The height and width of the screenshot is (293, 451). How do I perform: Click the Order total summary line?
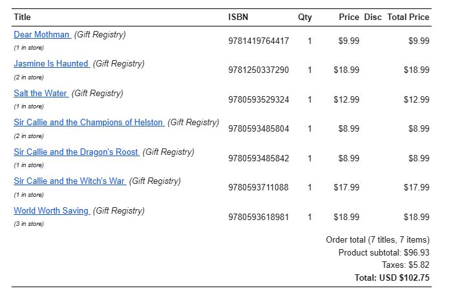click(x=377, y=240)
